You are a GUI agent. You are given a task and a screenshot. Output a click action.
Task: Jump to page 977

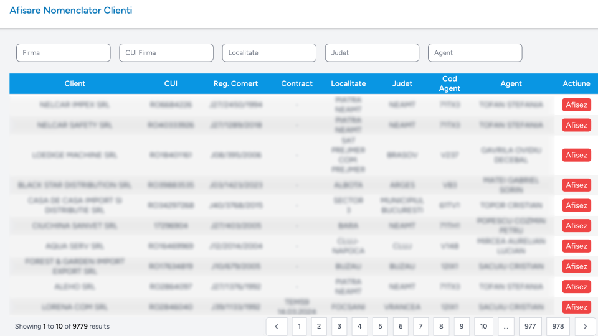point(530,326)
